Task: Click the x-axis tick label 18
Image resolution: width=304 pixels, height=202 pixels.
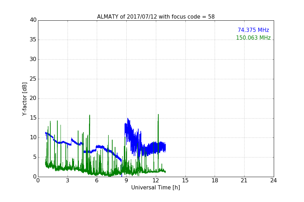Action: 215,181
